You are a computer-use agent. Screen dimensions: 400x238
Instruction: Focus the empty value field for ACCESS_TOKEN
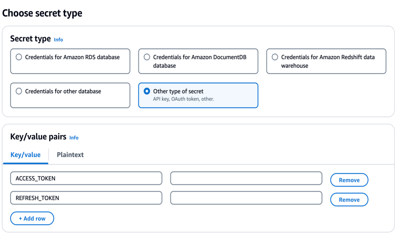[246, 178]
